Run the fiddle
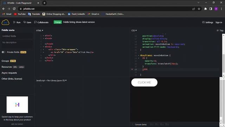The width and height of the screenshot is (225, 127). 17,22
